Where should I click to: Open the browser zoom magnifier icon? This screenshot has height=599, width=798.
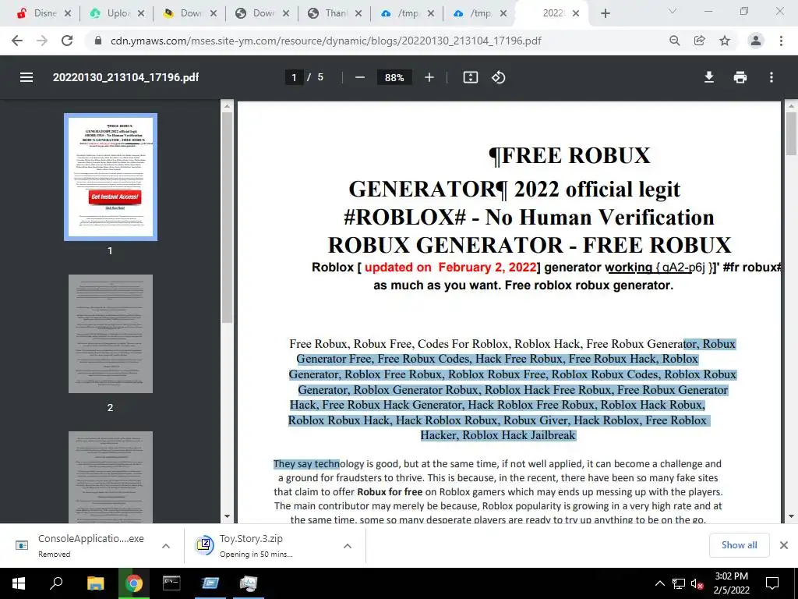pos(675,41)
